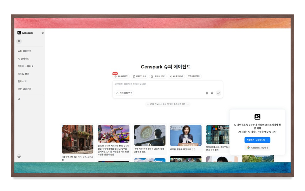Click headline '특혜 채용' 의혹 선관위 고위직
This screenshot has width=305, height=191.
[149, 150]
